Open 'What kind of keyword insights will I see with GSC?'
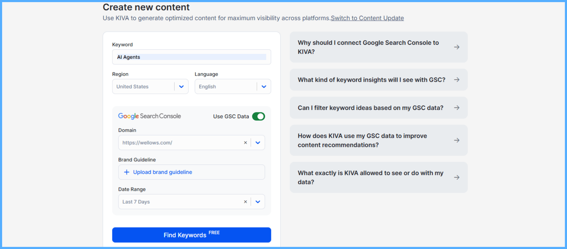 [x=379, y=80]
